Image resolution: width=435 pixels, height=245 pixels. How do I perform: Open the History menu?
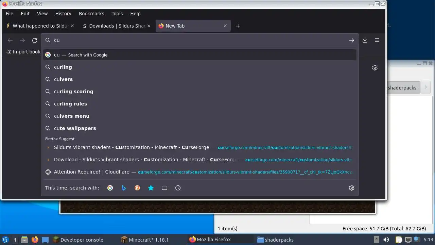(63, 14)
